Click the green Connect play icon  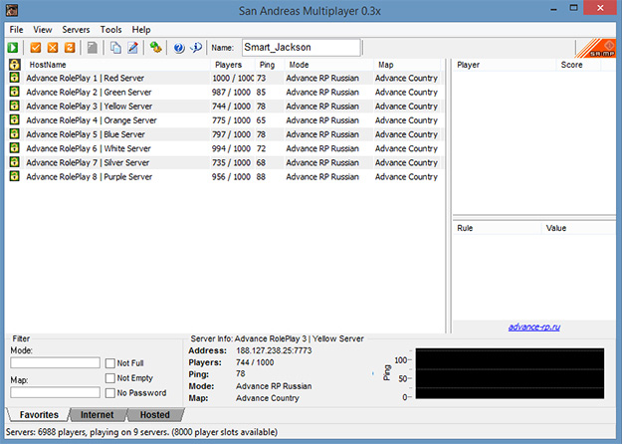[13, 48]
